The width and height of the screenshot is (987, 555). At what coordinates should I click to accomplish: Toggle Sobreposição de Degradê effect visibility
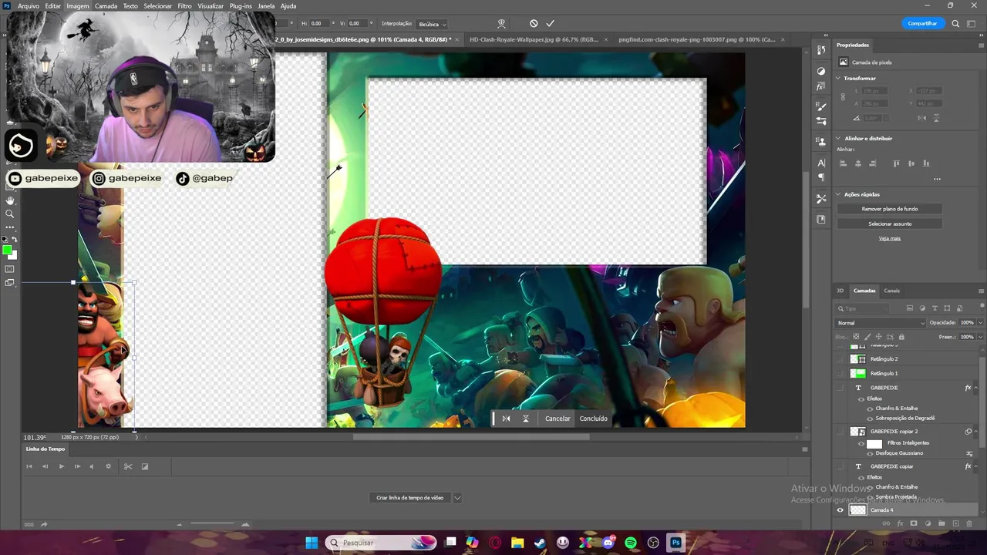871,419
